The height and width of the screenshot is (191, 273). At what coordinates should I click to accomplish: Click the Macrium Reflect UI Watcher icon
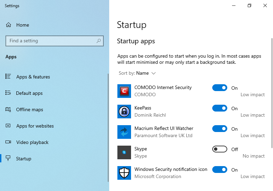124,132
